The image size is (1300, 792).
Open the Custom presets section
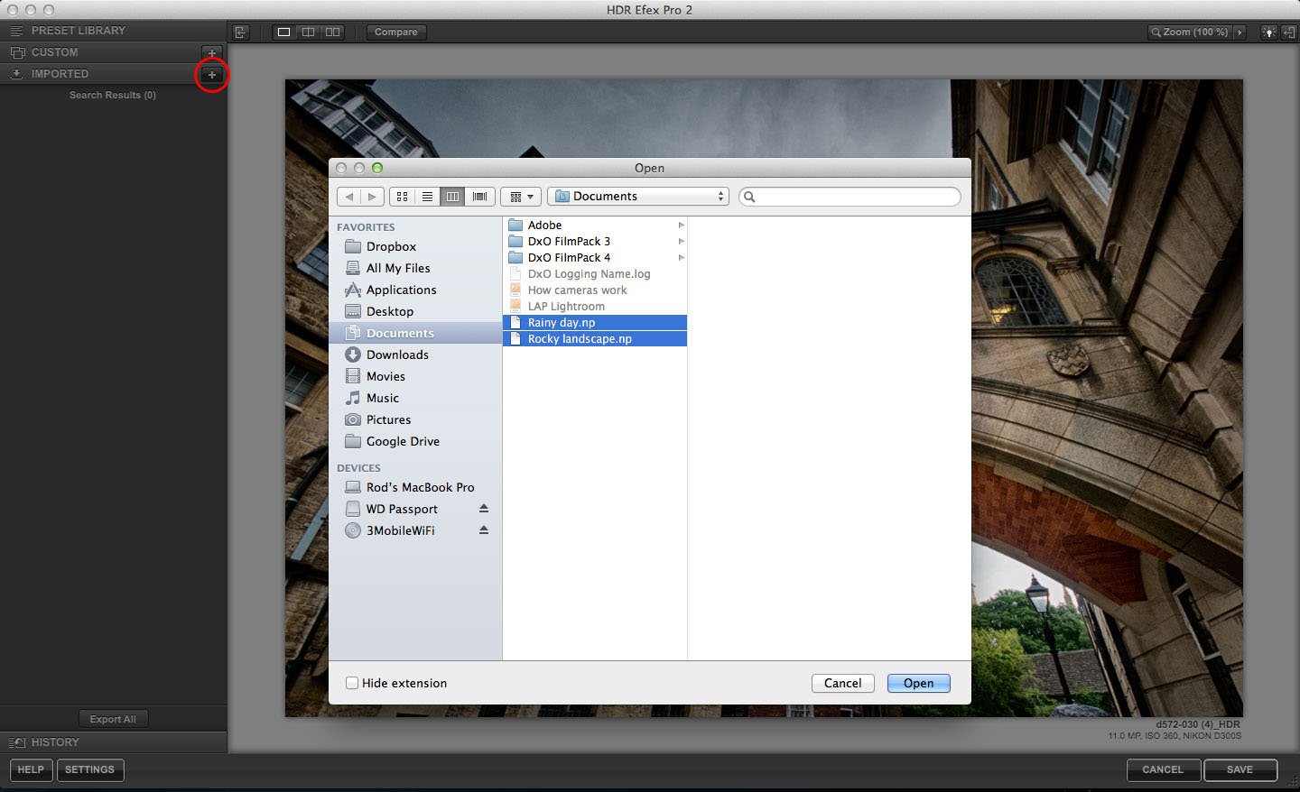tap(99, 52)
